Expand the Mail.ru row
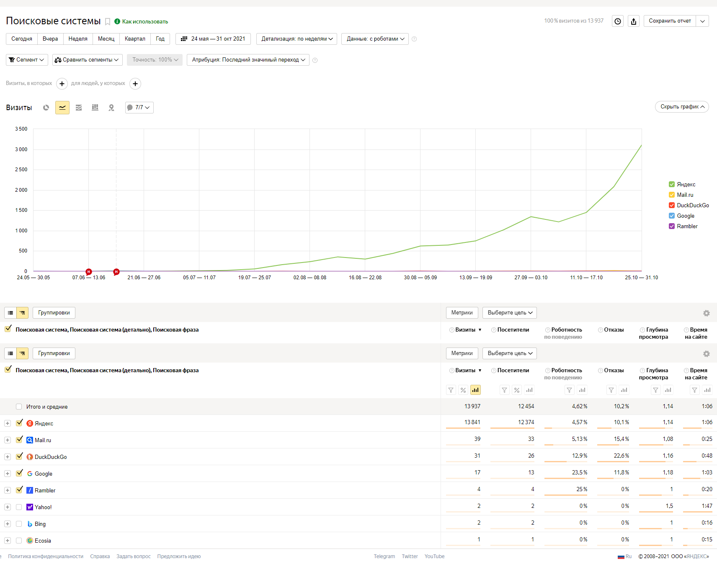This screenshot has height=564, width=717. [8, 440]
